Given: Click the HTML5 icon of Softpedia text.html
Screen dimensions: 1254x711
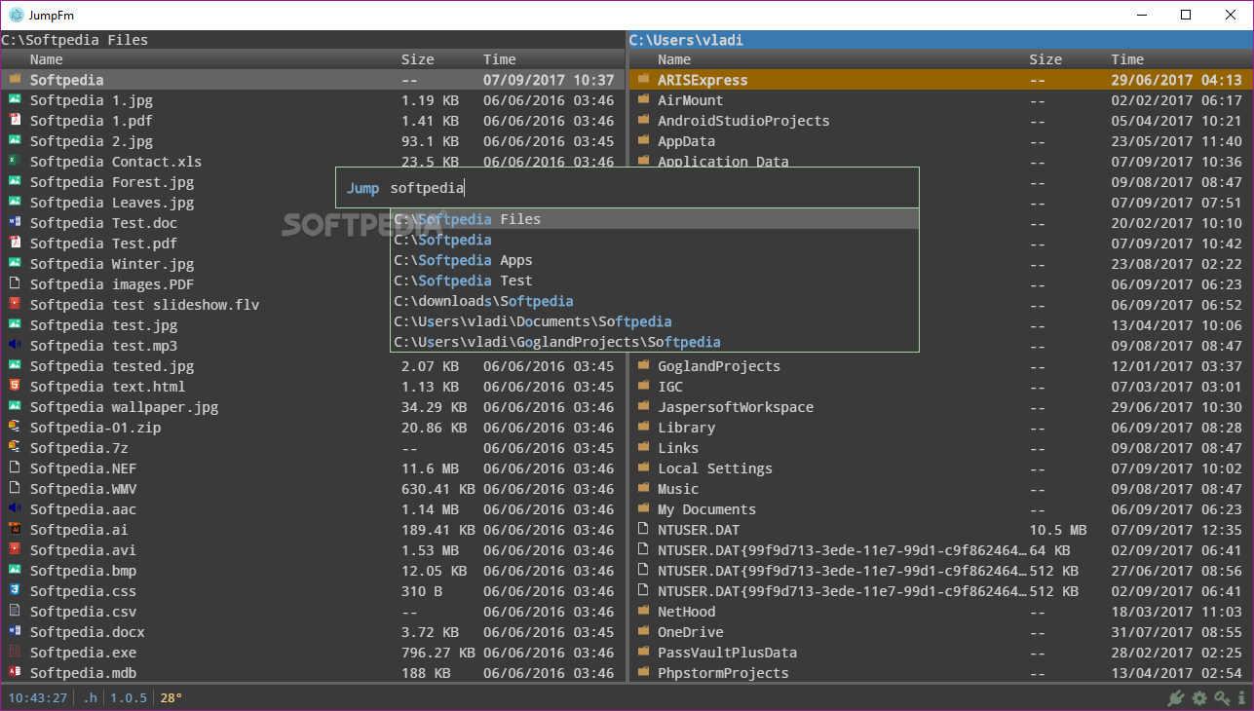Looking at the screenshot, I should (x=15, y=386).
